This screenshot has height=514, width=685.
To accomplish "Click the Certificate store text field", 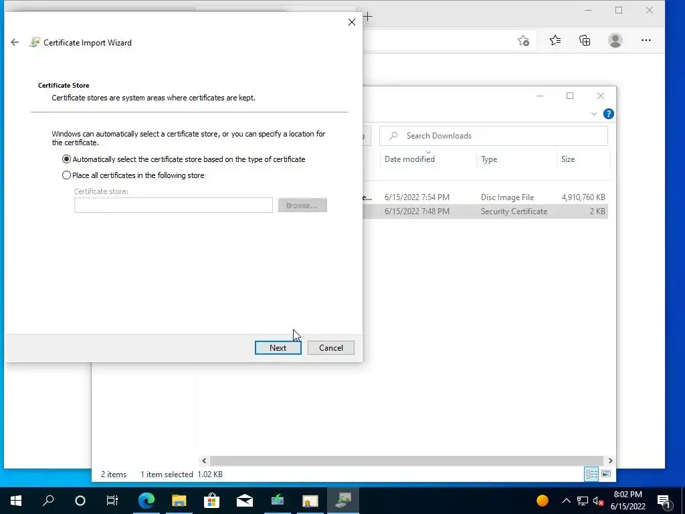I will [x=173, y=205].
